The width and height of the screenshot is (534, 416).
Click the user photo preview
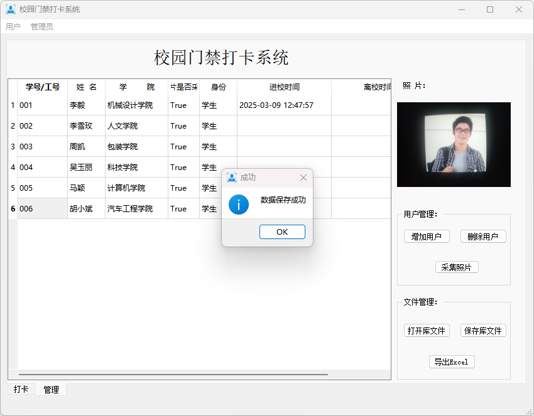pos(454,144)
